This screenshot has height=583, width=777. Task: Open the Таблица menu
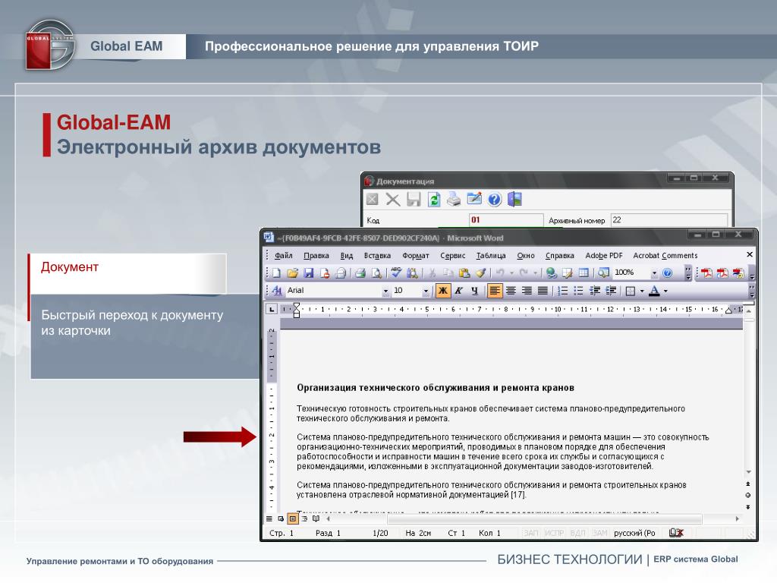tap(491, 255)
